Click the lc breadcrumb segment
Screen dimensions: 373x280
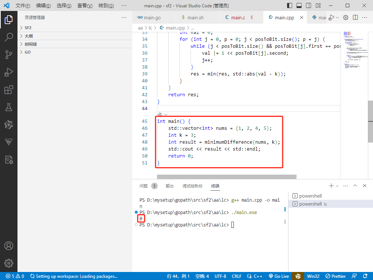click(150, 28)
